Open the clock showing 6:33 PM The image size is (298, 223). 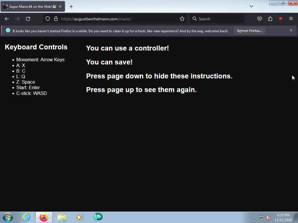pyautogui.click(x=283, y=217)
